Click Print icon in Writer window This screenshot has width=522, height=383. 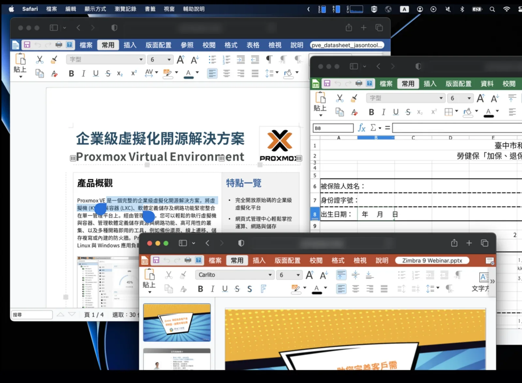click(59, 45)
